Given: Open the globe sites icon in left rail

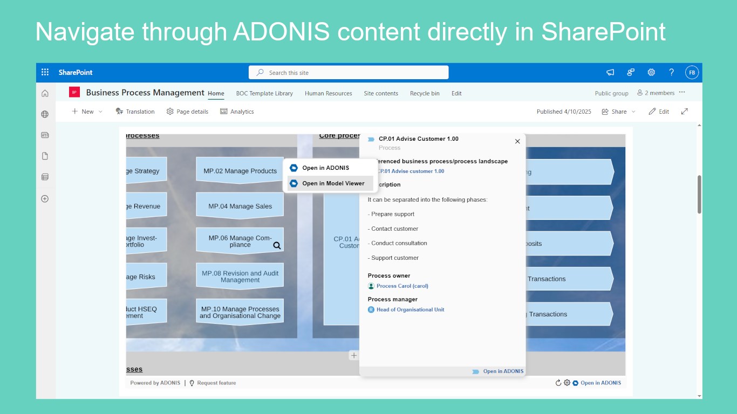Looking at the screenshot, I should point(45,114).
